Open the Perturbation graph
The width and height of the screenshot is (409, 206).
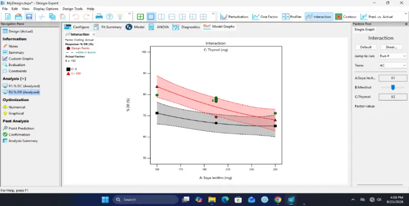[234, 17]
